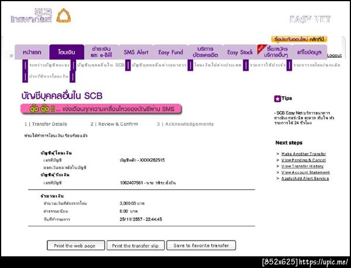351x268 pixels.
Task: Open the หน้าแรก home tab
Action: (x=32, y=53)
